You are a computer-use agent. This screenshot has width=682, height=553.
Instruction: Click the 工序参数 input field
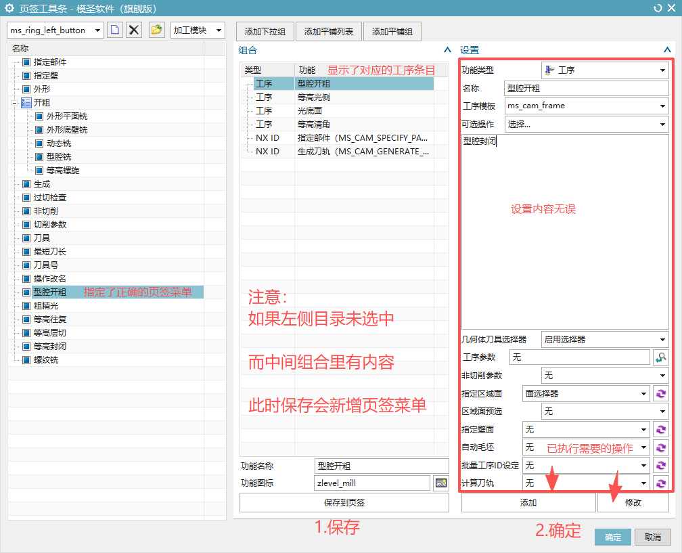tap(580, 357)
